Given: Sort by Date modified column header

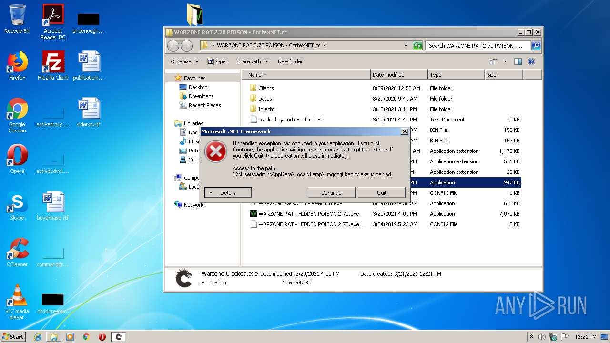Looking at the screenshot, I should (399, 75).
